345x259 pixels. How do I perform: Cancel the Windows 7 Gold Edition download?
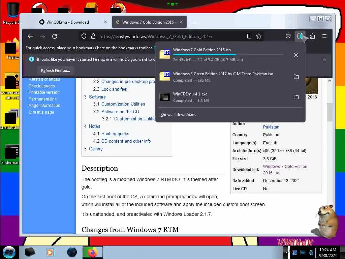coord(296,55)
